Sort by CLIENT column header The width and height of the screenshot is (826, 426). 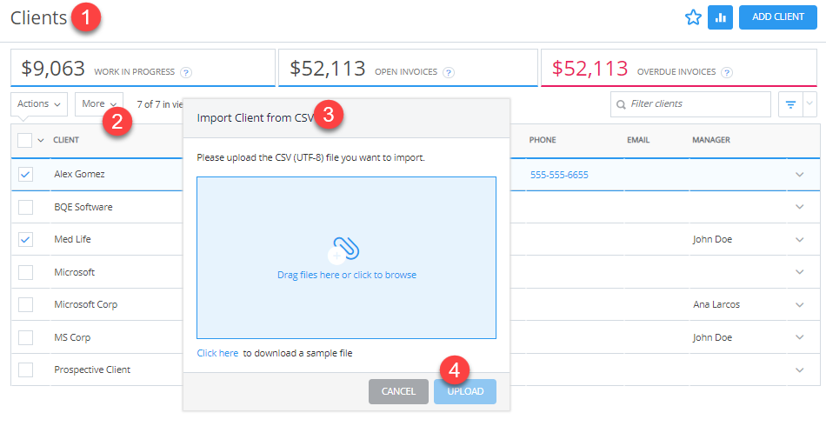(66, 140)
